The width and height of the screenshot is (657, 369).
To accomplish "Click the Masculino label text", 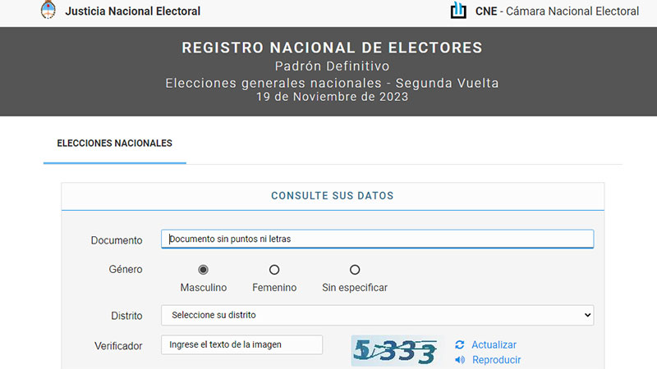I will click(204, 288).
